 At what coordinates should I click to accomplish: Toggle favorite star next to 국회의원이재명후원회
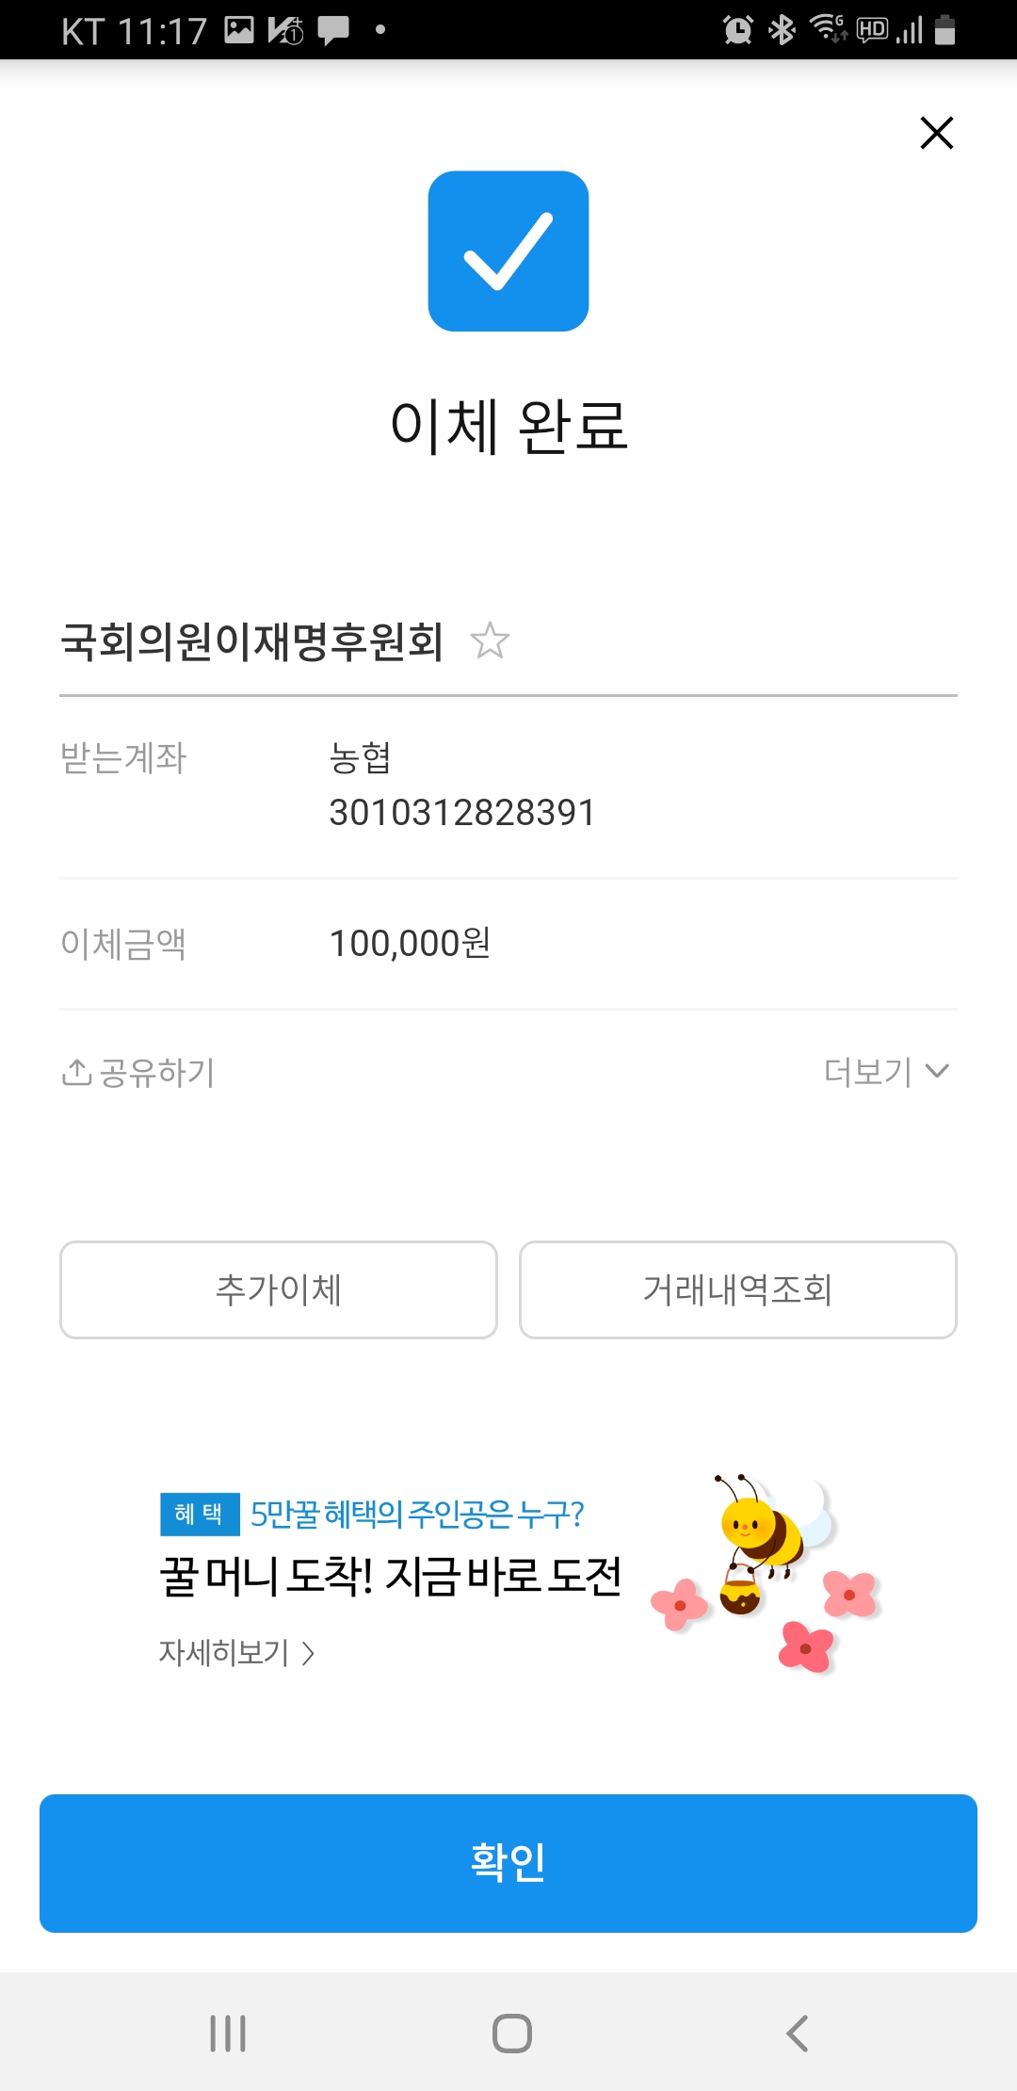click(490, 641)
